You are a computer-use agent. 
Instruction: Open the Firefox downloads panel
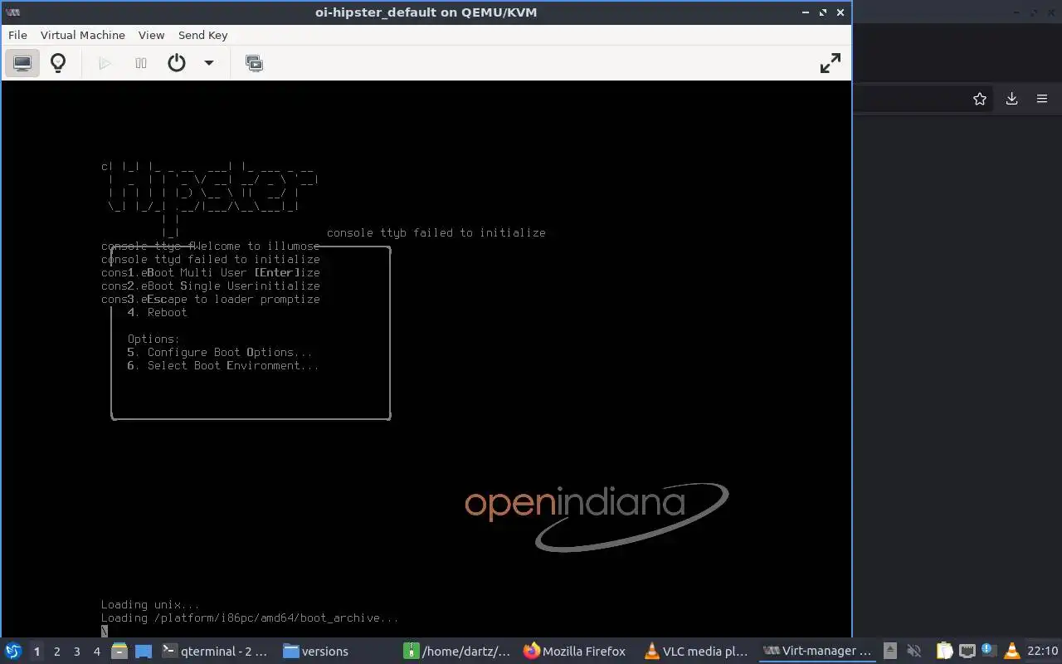pyautogui.click(x=1011, y=99)
